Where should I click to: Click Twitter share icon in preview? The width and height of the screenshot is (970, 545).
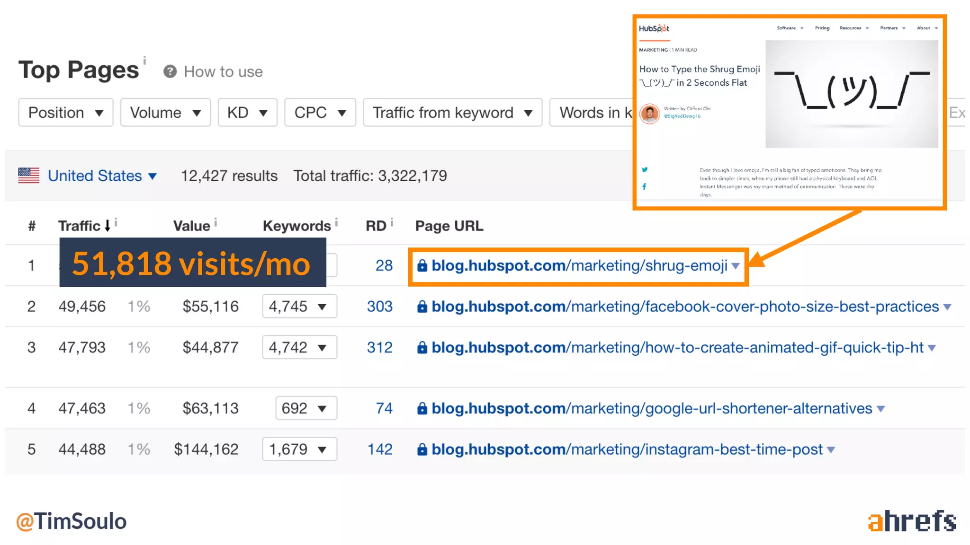click(645, 169)
